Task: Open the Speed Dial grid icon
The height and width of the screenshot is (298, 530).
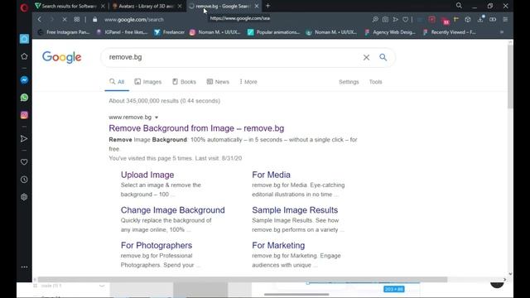Action: pos(77,20)
